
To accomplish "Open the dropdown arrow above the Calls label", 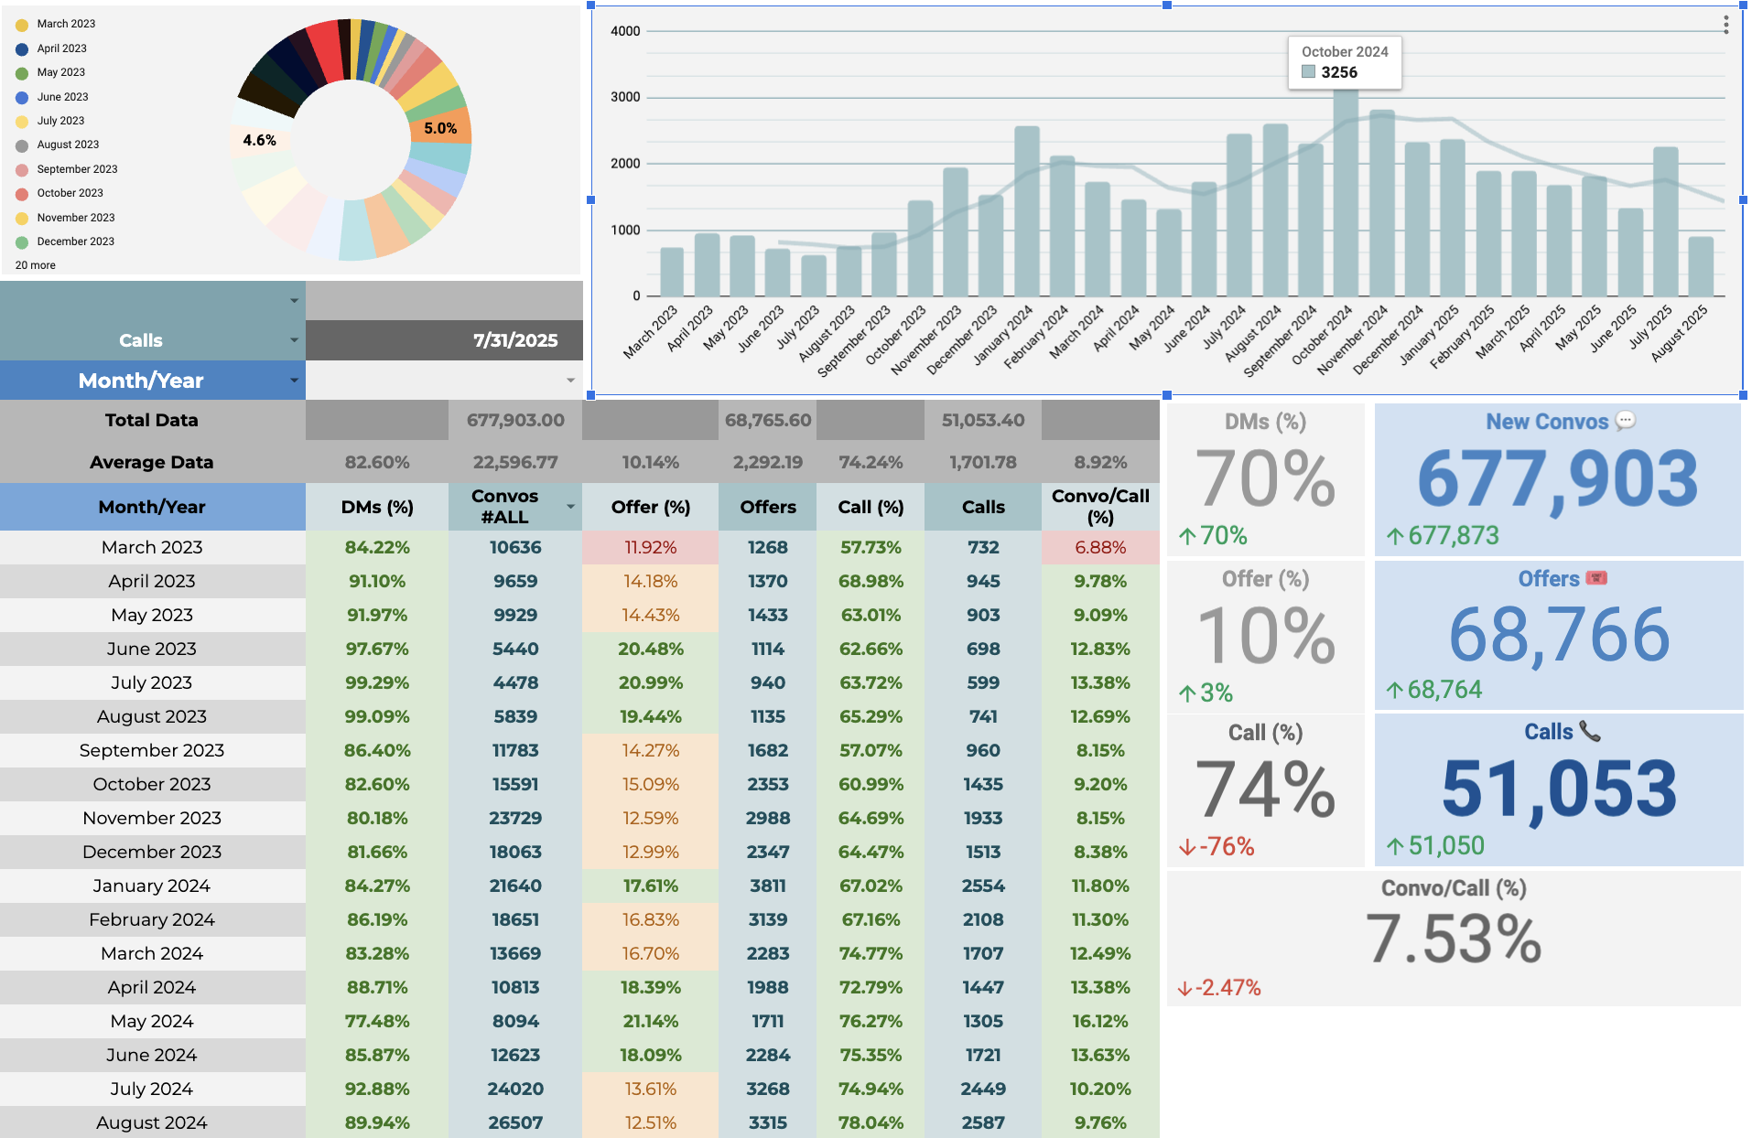I will click(x=294, y=300).
